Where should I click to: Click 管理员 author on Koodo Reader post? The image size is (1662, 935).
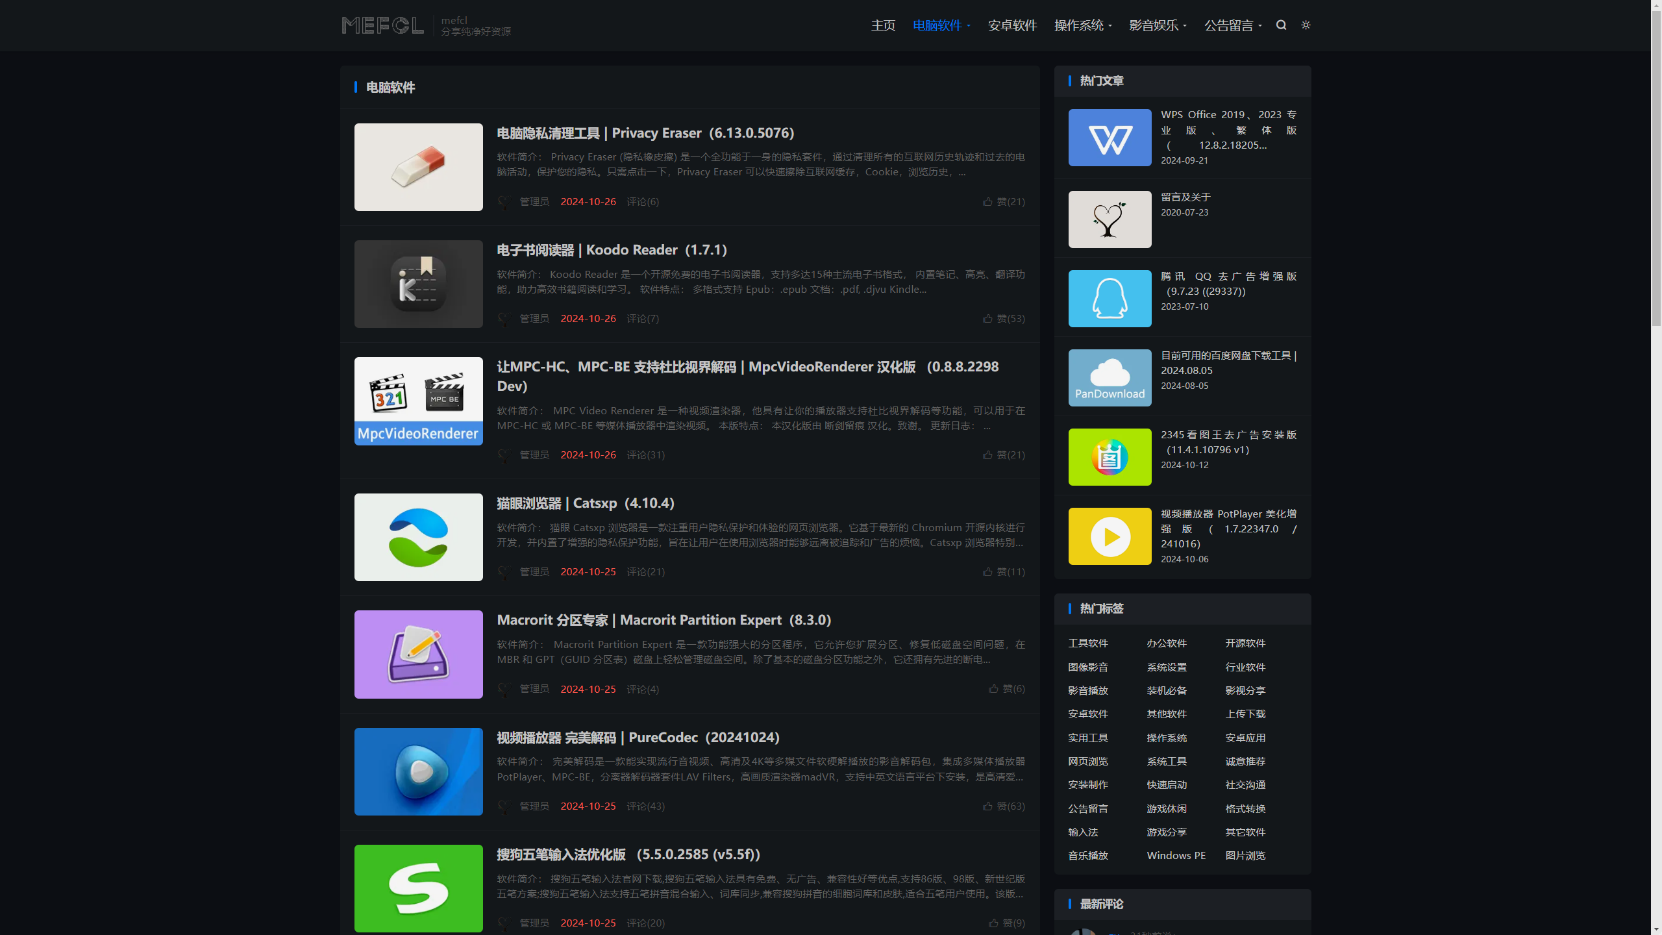click(x=534, y=319)
